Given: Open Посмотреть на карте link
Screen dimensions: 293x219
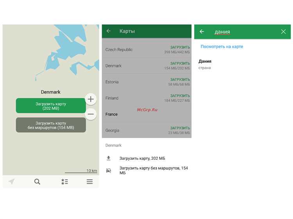Looking at the screenshot, I should [x=222, y=47].
